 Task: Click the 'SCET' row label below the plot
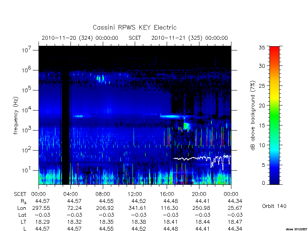[20, 194]
